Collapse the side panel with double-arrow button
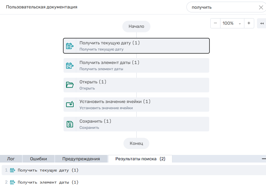This screenshot has height=192, width=266. tap(262, 23)
